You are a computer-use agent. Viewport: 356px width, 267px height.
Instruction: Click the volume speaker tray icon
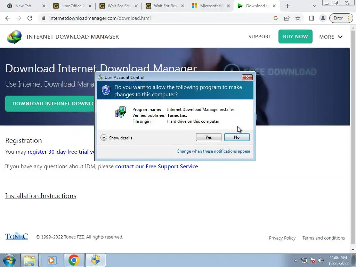pyautogui.click(x=321, y=260)
